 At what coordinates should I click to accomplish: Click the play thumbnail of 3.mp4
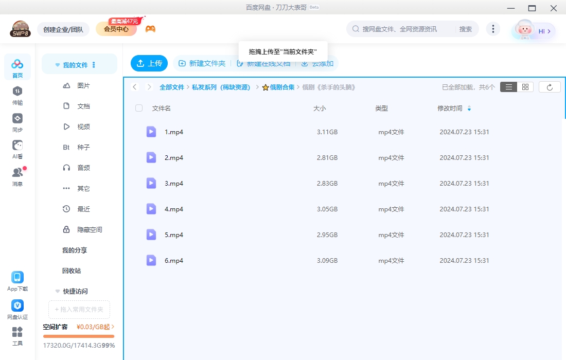[x=151, y=183]
